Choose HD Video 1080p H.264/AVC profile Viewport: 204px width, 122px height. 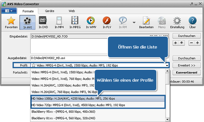98,99
